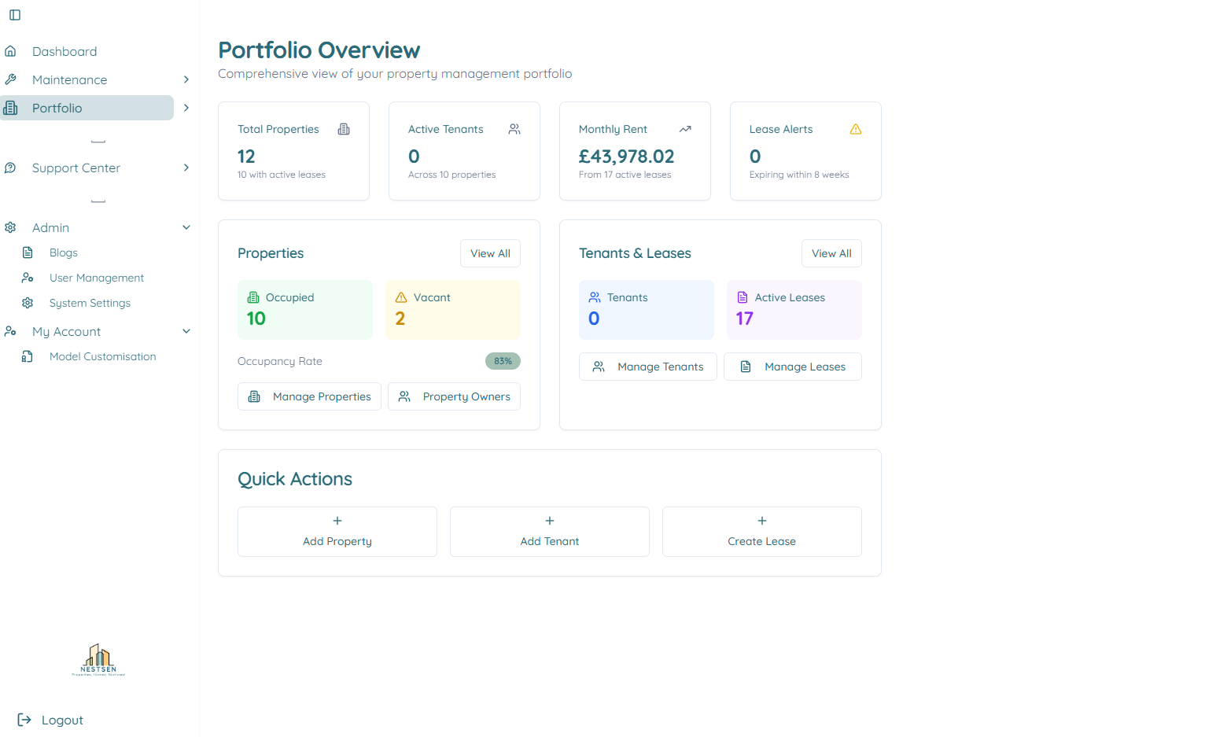Click the Support Center chat icon
This screenshot has height=737, width=1205.
[x=10, y=168]
